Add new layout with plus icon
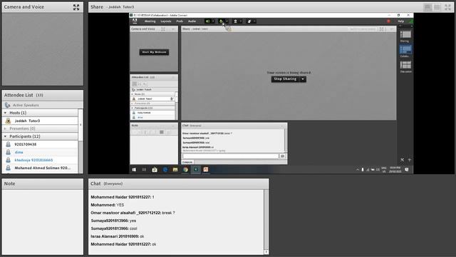The height and width of the screenshot is (257, 456). (x=410, y=160)
